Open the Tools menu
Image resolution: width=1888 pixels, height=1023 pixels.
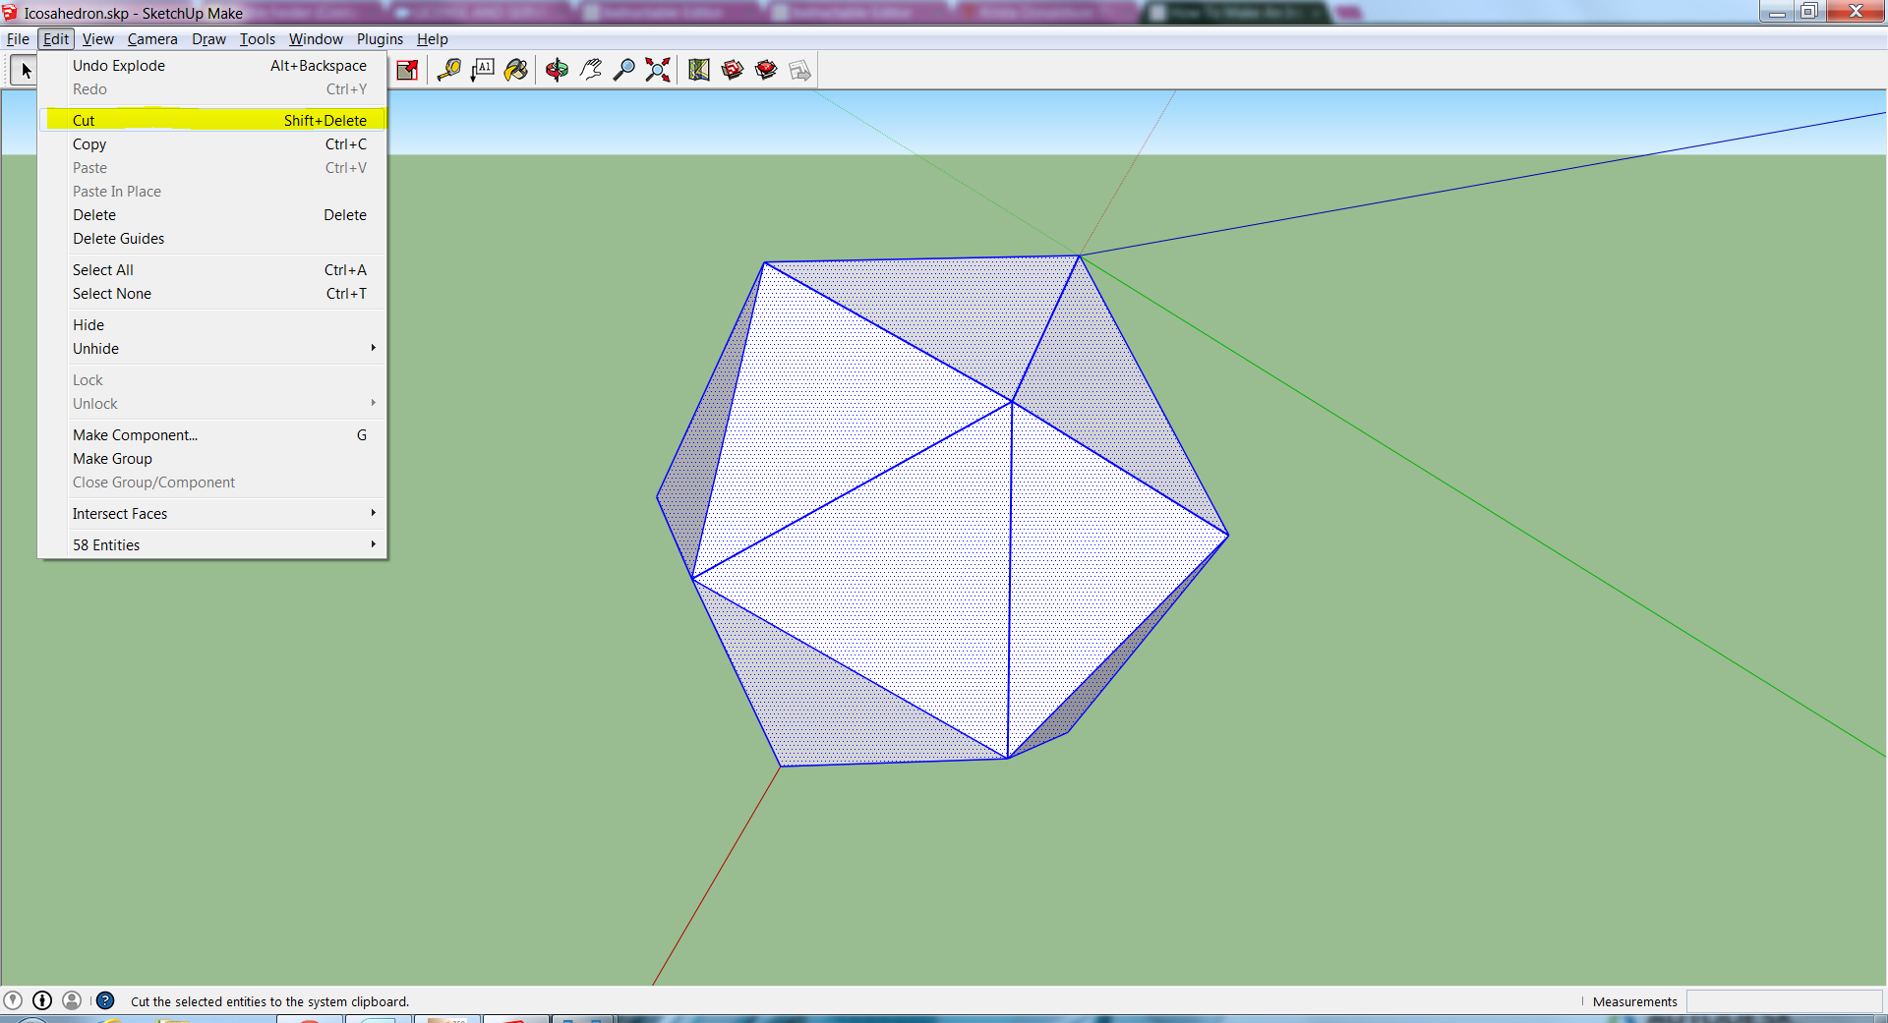pos(258,39)
